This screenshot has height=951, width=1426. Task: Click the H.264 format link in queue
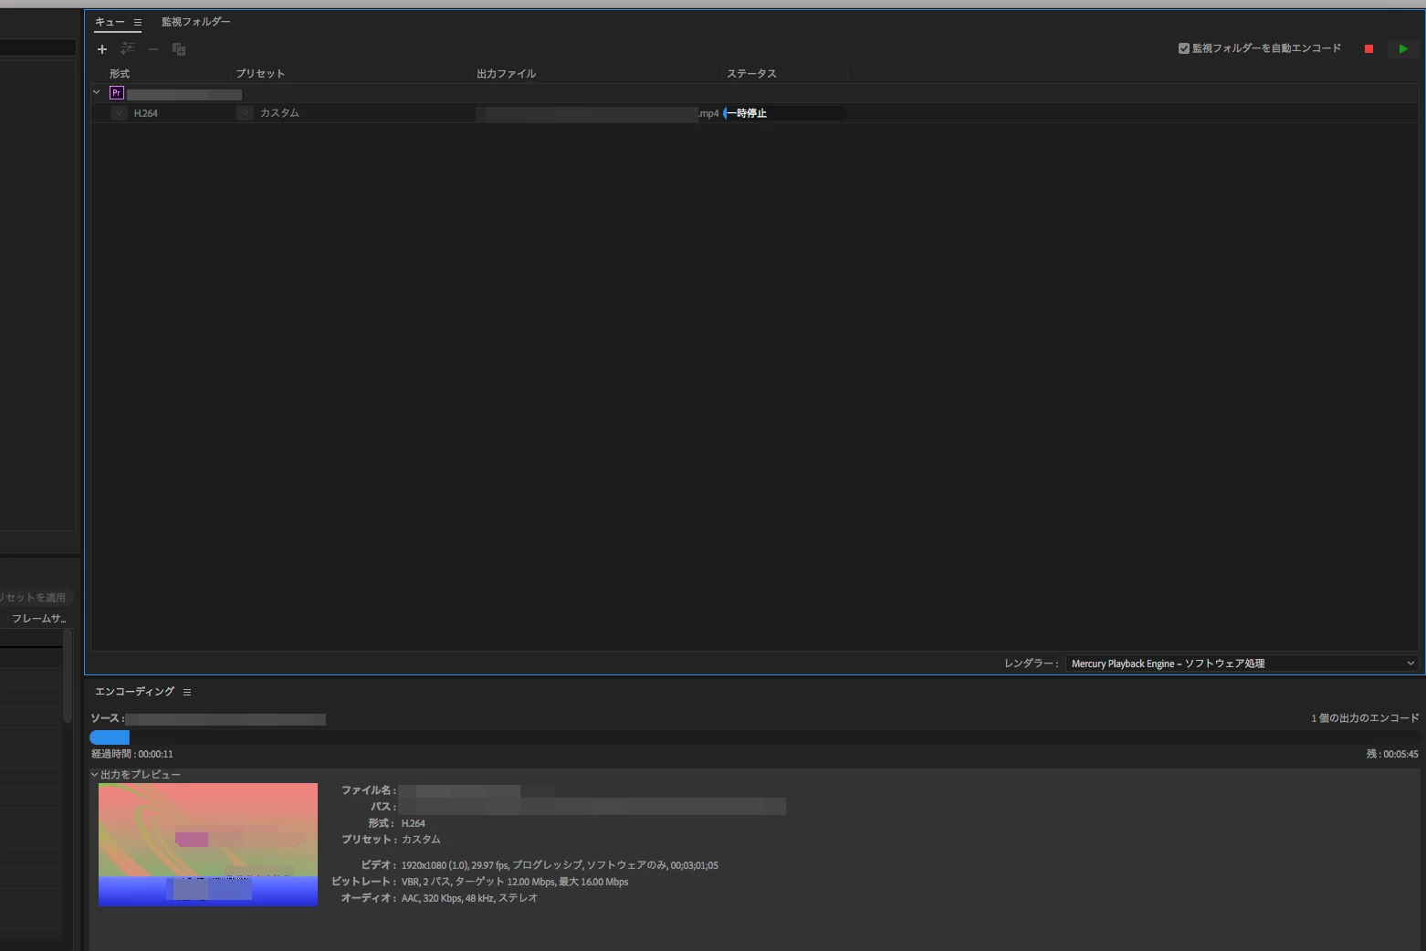coord(146,113)
